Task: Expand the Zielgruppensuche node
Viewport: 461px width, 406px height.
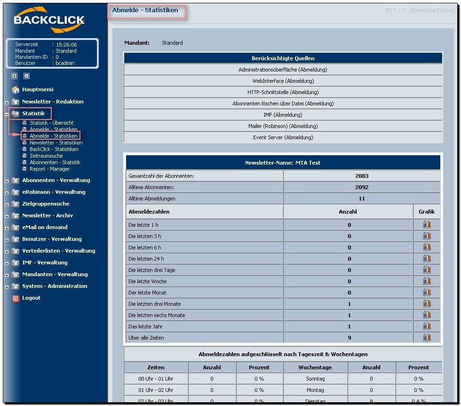Action: pyautogui.click(x=7, y=205)
